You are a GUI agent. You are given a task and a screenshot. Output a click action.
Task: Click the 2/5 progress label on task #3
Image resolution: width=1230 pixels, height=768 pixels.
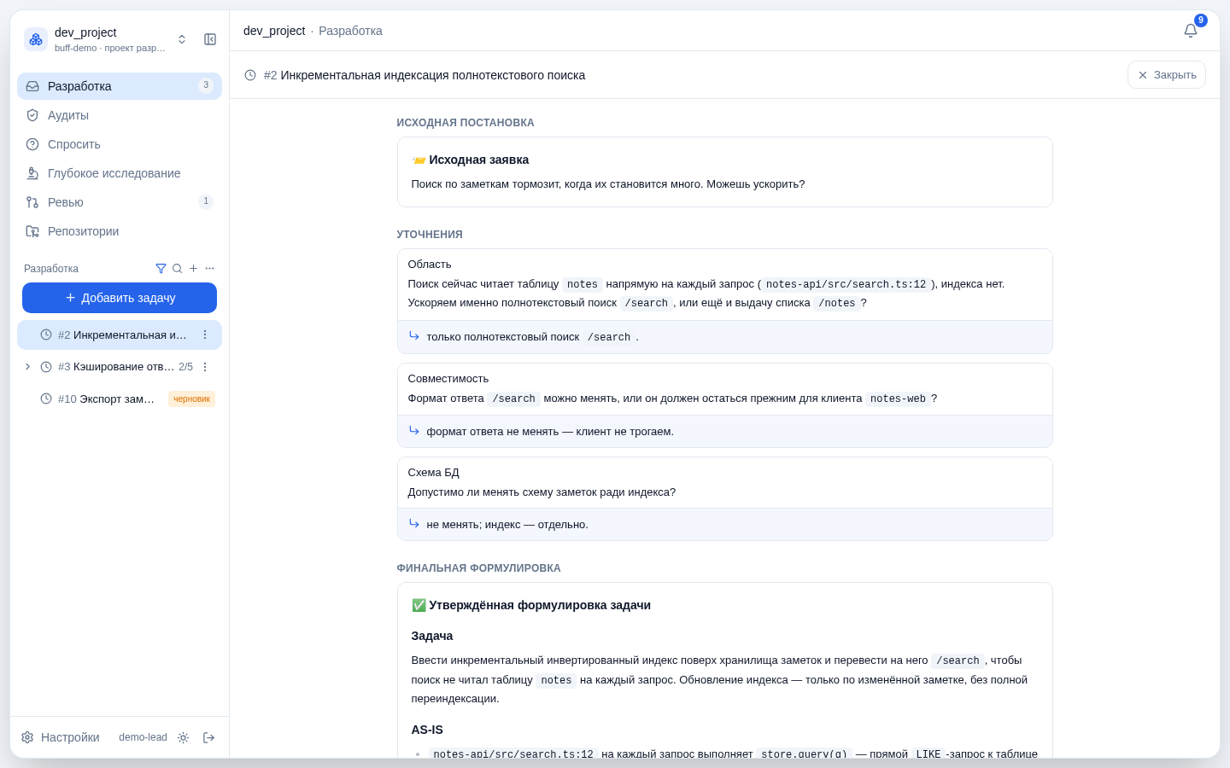pyautogui.click(x=185, y=367)
